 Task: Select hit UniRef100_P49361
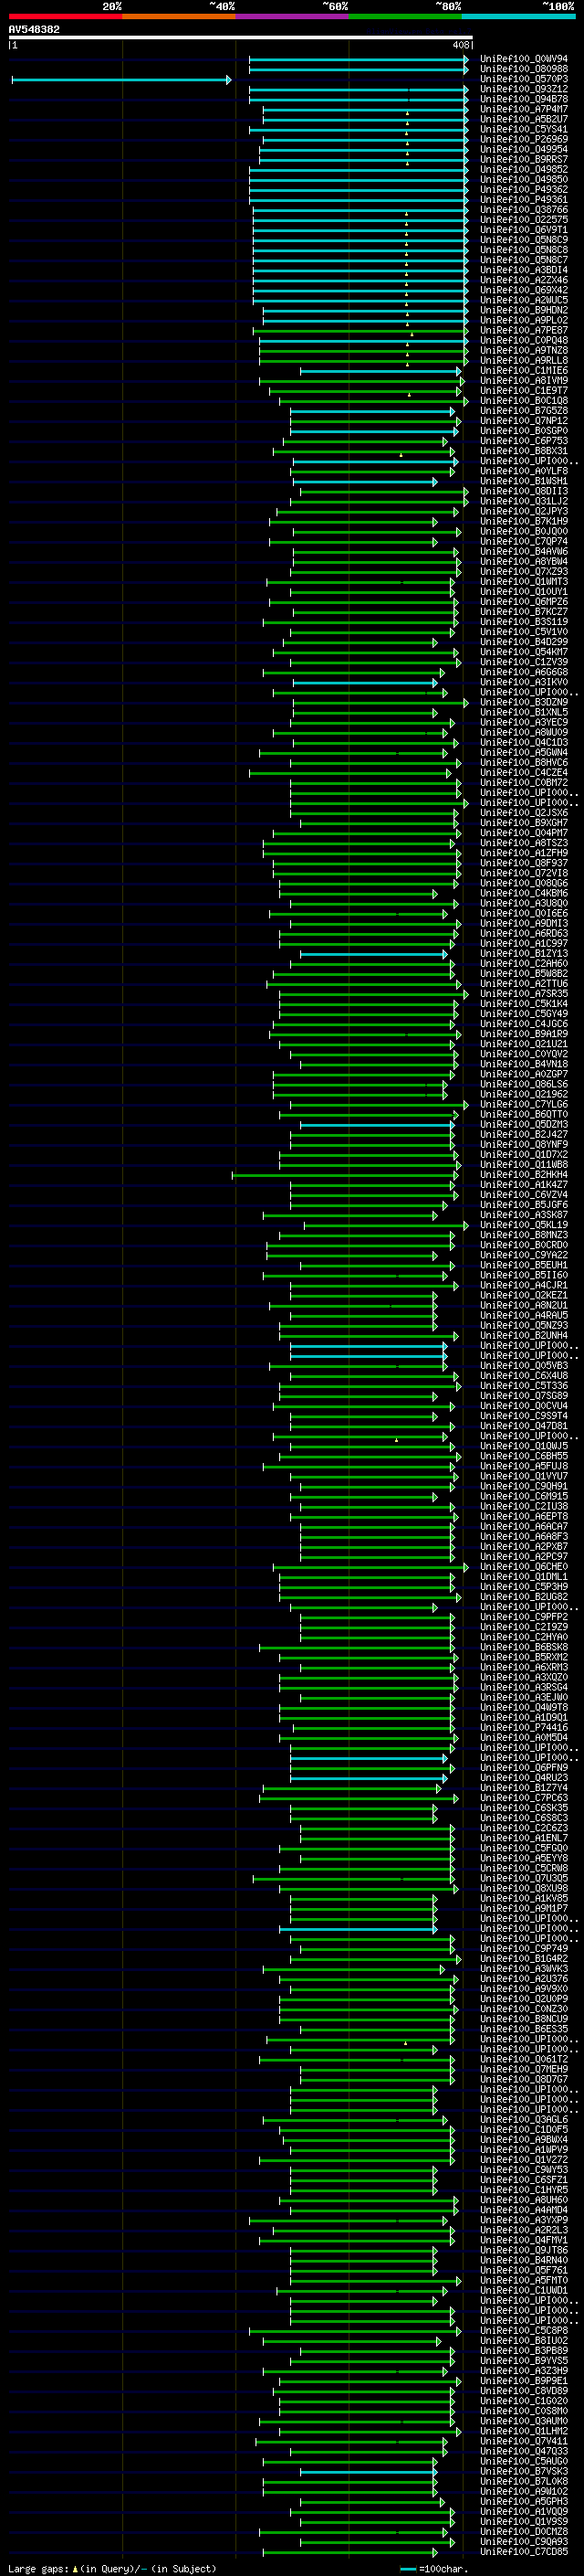click(x=524, y=199)
